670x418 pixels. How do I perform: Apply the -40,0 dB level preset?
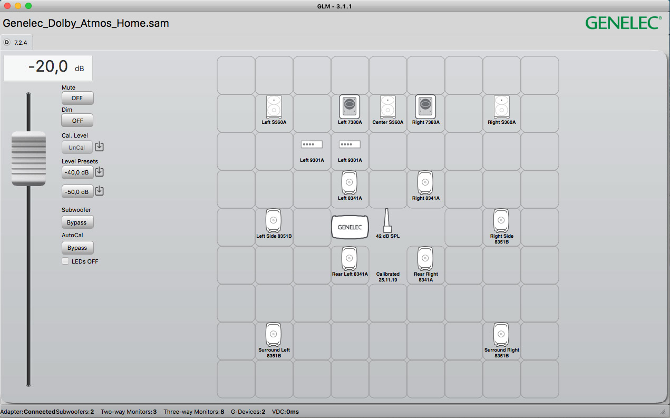[x=77, y=172]
